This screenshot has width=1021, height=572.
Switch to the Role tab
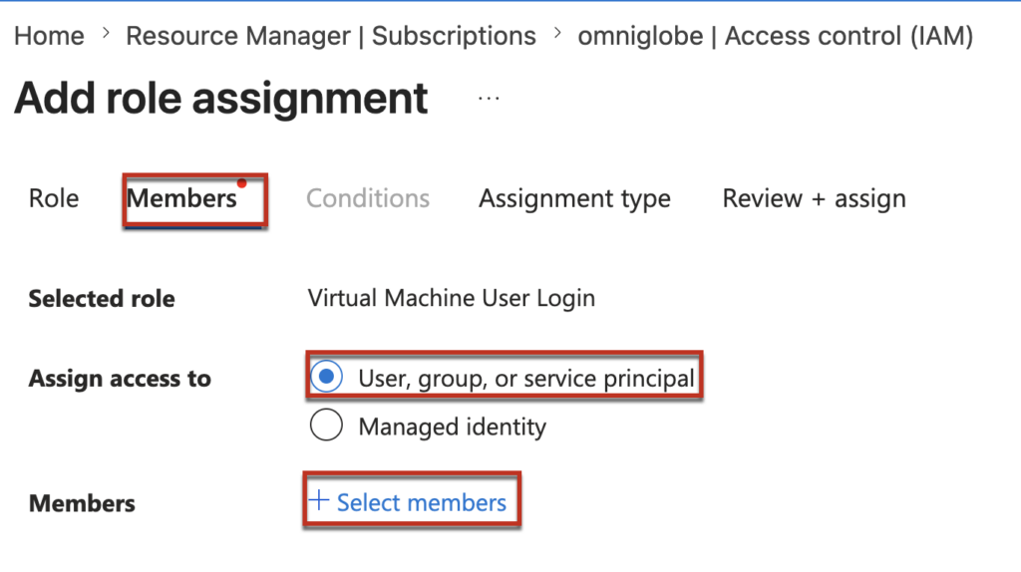(x=54, y=198)
